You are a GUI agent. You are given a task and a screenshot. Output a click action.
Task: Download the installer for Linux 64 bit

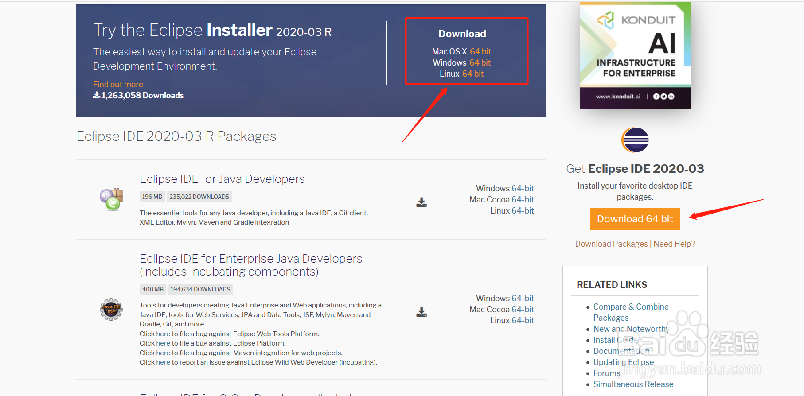[x=473, y=74]
